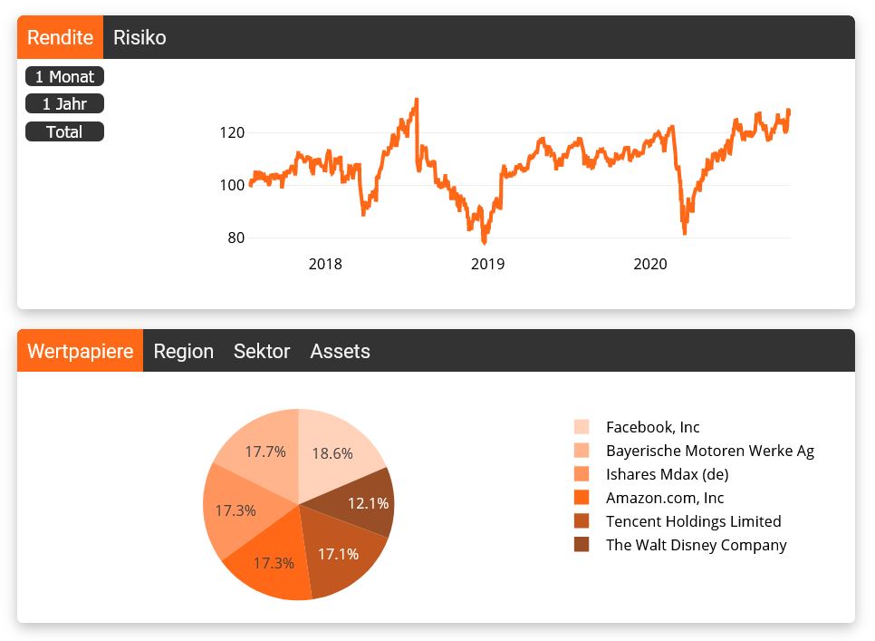This screenshot has width=875, height=641.
Task: Click the 17.7% pie chart segment
Action: (x=264, y=451)
